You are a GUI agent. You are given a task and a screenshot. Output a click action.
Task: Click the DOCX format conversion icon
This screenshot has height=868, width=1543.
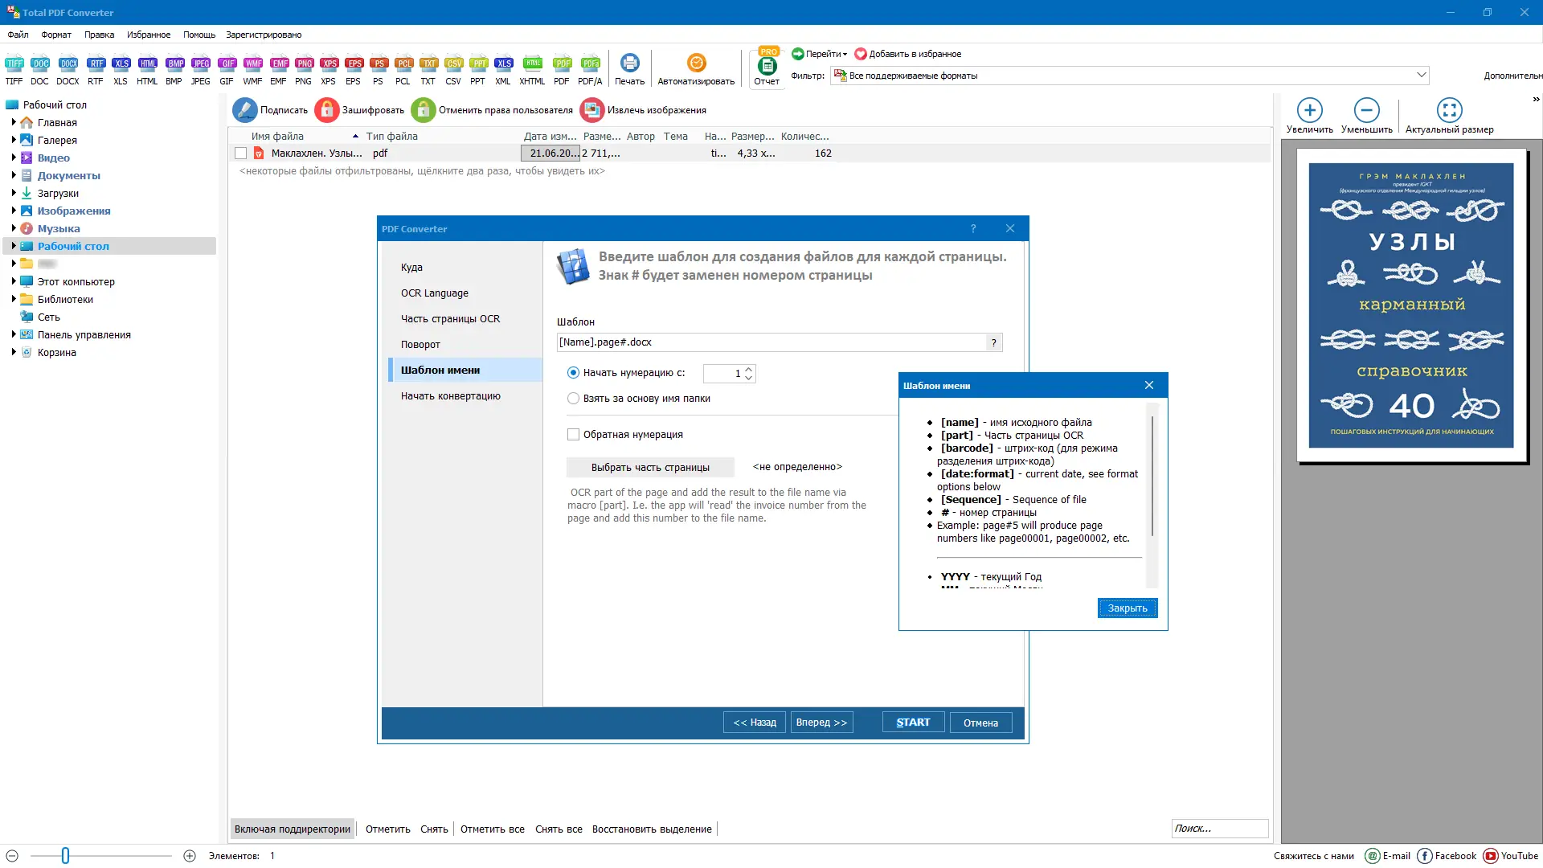pyautogui.click(x=68, y=63)
